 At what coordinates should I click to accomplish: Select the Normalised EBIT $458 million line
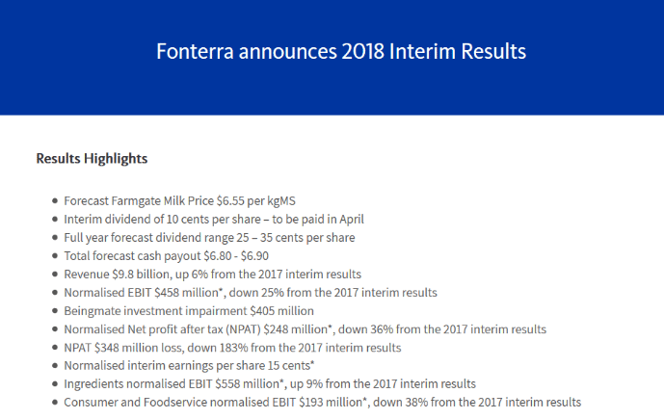coord(251,293)
